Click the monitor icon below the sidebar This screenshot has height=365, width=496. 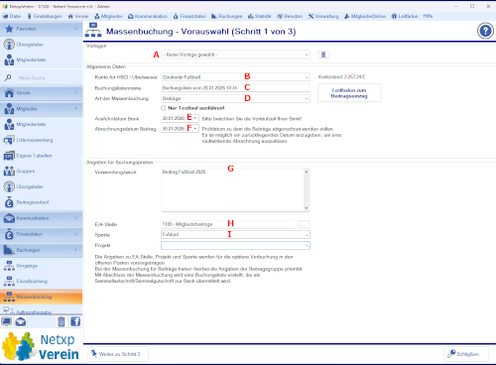point(7,321)
